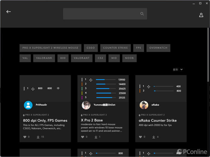Click the aRaka username
The image size is (210, 157).
155,105
